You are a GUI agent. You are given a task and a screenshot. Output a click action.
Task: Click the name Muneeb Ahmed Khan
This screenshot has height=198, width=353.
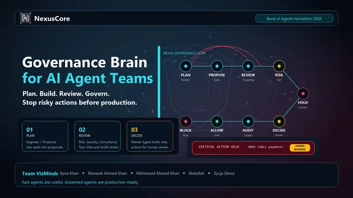(107, 173)
